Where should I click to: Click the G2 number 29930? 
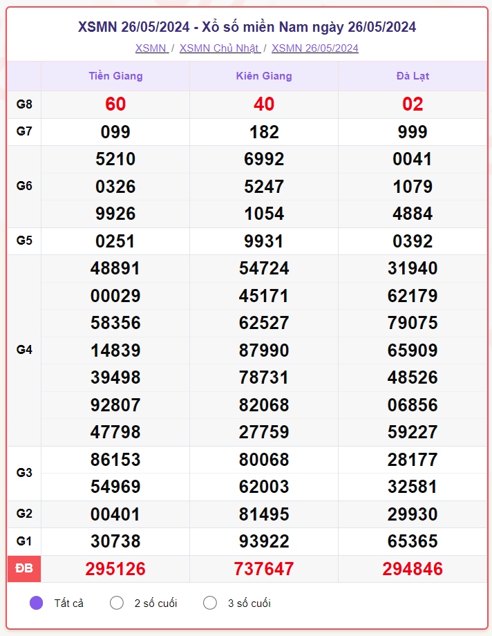tap(413, 514)
